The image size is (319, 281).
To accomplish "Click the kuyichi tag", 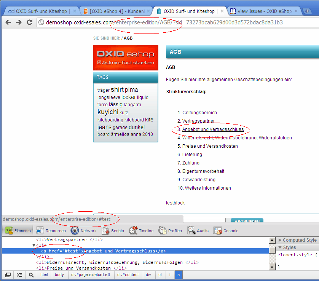I will pyautogui.click(x=108, y=112).
